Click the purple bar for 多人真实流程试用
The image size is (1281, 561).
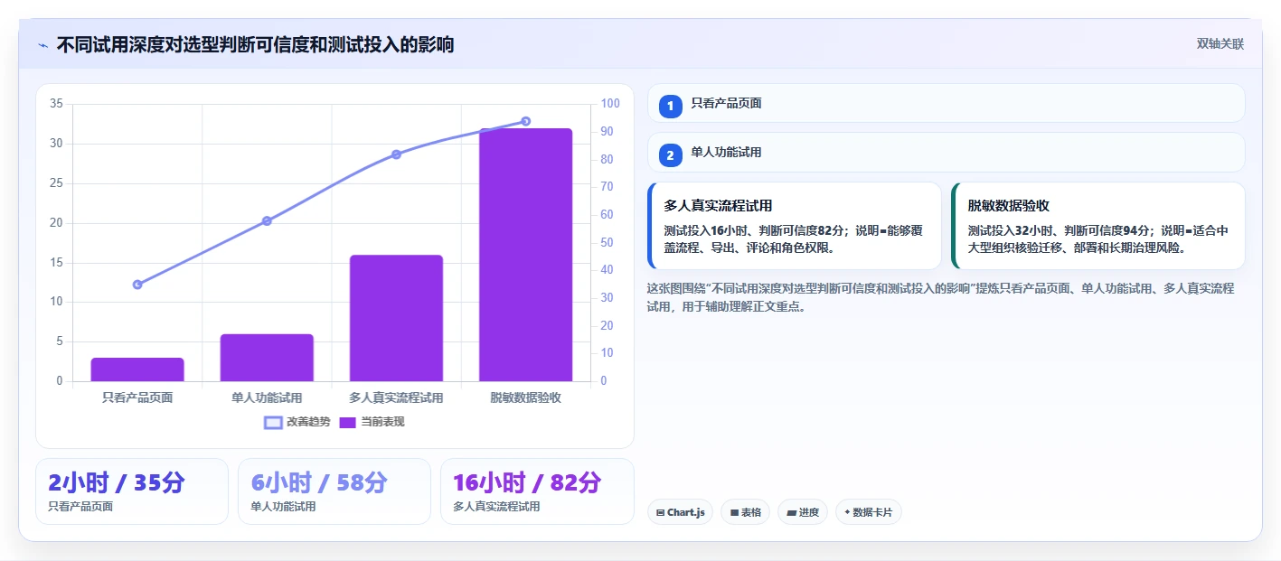tap(396, 318)
